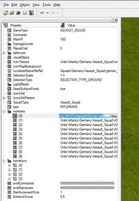Viewport: 139px width, 201px height.
Task: Select the GameType property icon
Action: pos(9,31)
